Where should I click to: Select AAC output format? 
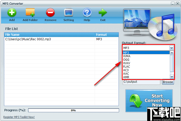(x=146, y=74)
